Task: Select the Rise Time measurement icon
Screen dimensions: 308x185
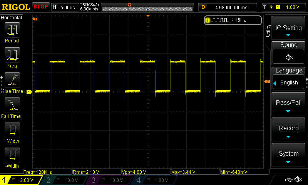Action: [x=12, y=80]
